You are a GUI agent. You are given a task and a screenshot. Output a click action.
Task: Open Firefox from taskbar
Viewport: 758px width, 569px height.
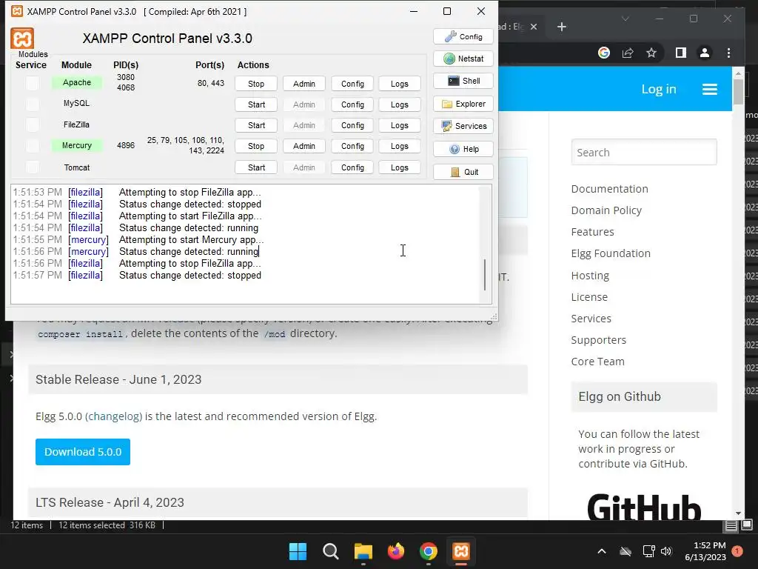(x=396, y=551)
